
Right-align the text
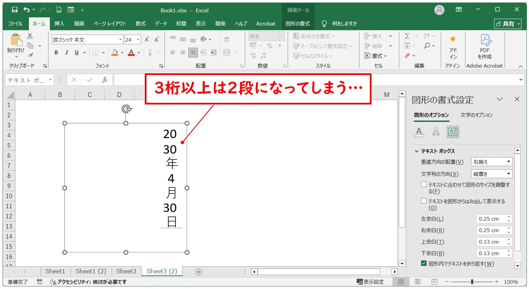pos(193,53)
